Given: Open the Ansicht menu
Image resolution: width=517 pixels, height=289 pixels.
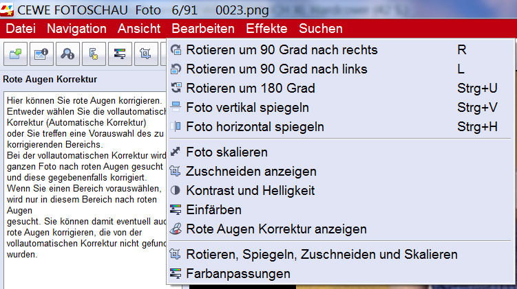Looking at the screenshot, I should point(139,29).
